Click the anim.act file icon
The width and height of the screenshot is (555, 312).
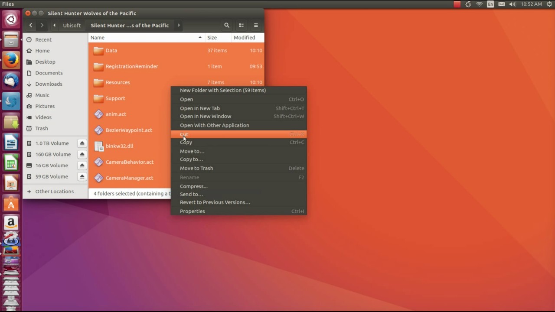[98, 114]
